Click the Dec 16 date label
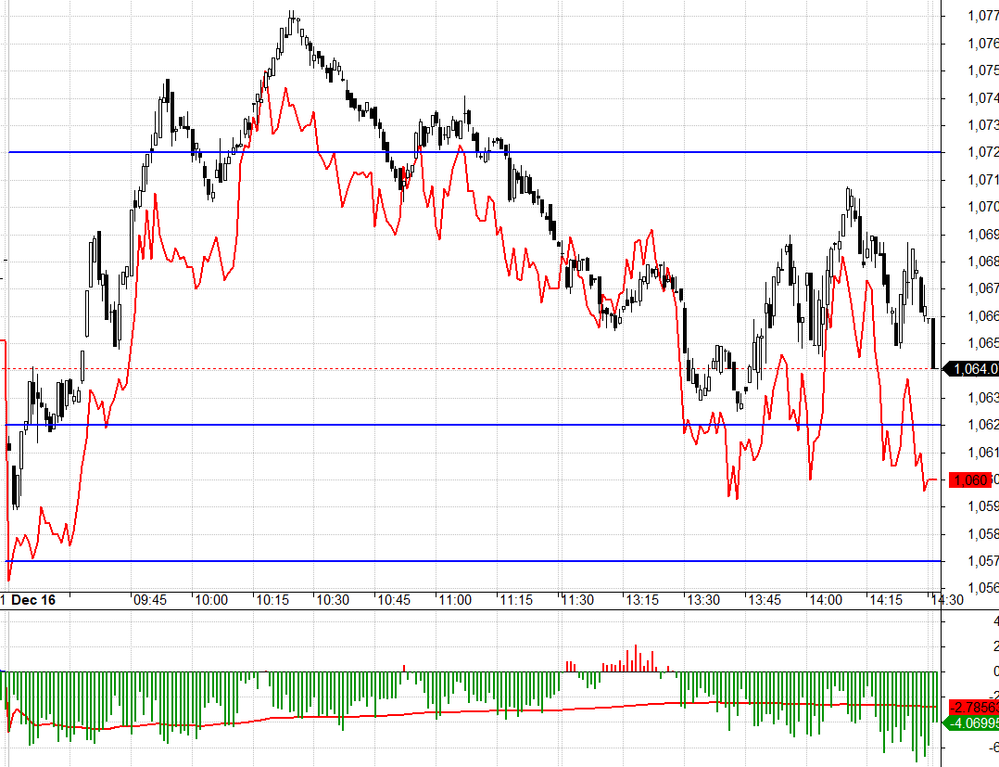Viewport: 999px width, 767px height. pos(33,600)
